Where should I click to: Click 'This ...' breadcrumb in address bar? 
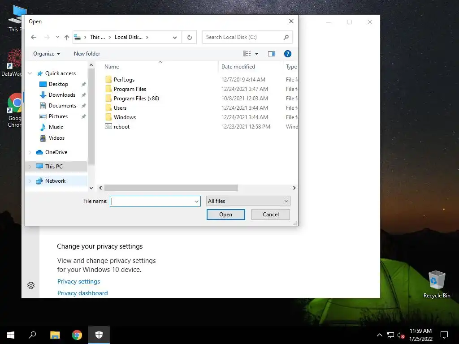click(x=97, y=37)
